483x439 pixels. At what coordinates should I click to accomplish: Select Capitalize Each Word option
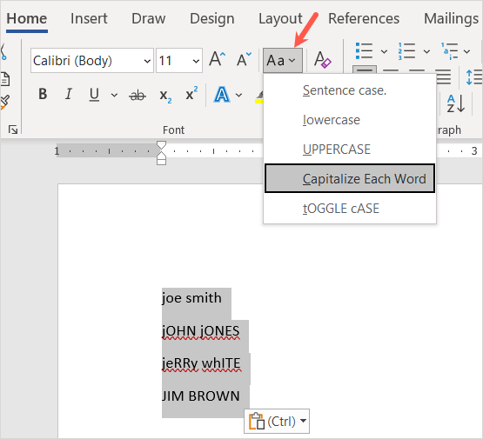pyautogui.click(x=350, y=178)
